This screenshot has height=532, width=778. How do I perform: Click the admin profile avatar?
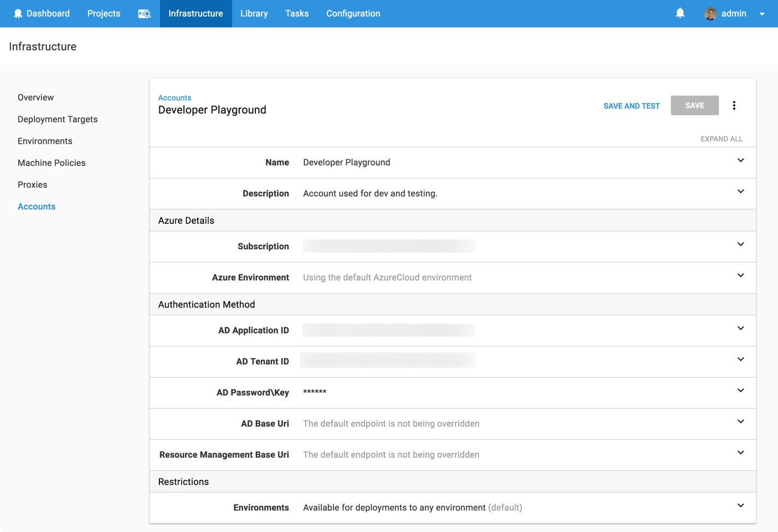point(710,14)
